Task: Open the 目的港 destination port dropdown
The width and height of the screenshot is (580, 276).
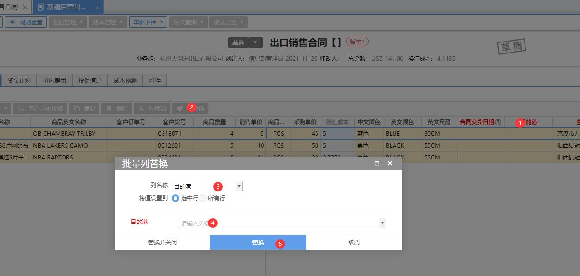Action: click(382, 223)
